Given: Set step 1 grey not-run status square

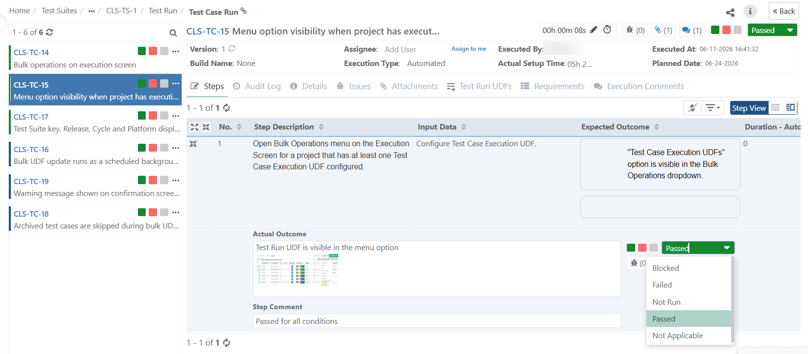Looking at the screenshot, I should tap(654, 248).
